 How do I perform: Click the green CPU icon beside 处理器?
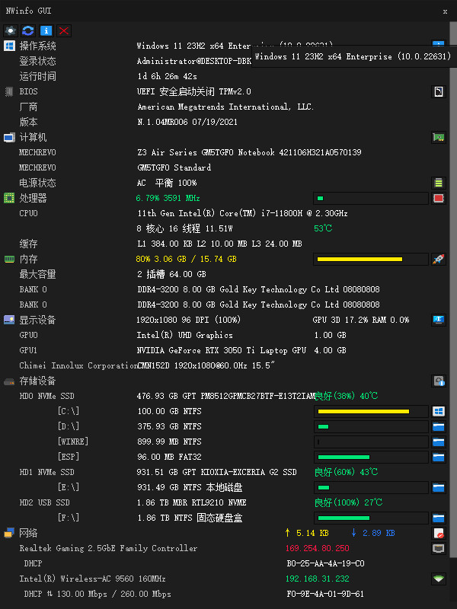tap(9, 198)
